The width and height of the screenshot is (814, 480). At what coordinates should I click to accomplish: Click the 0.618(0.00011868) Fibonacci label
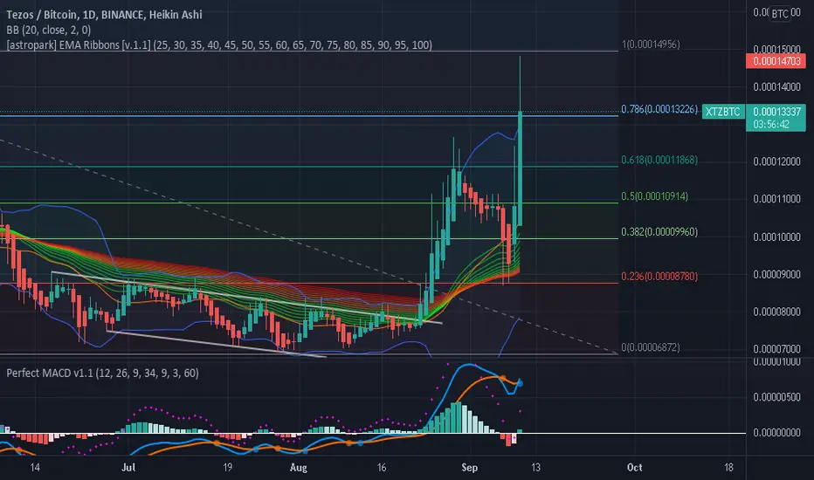coord(659,160)
